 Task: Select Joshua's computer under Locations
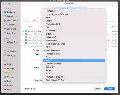click(10, 51)
